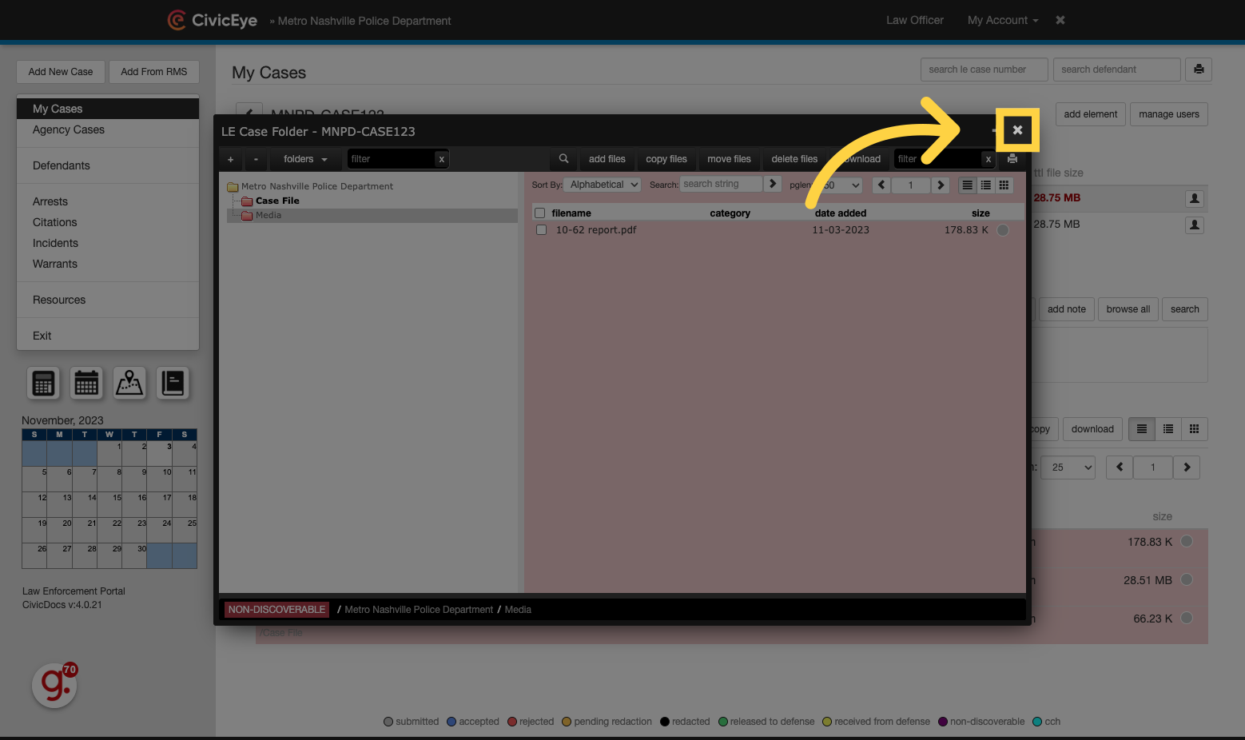Go to the next page in My Cases

point(1187,467)
